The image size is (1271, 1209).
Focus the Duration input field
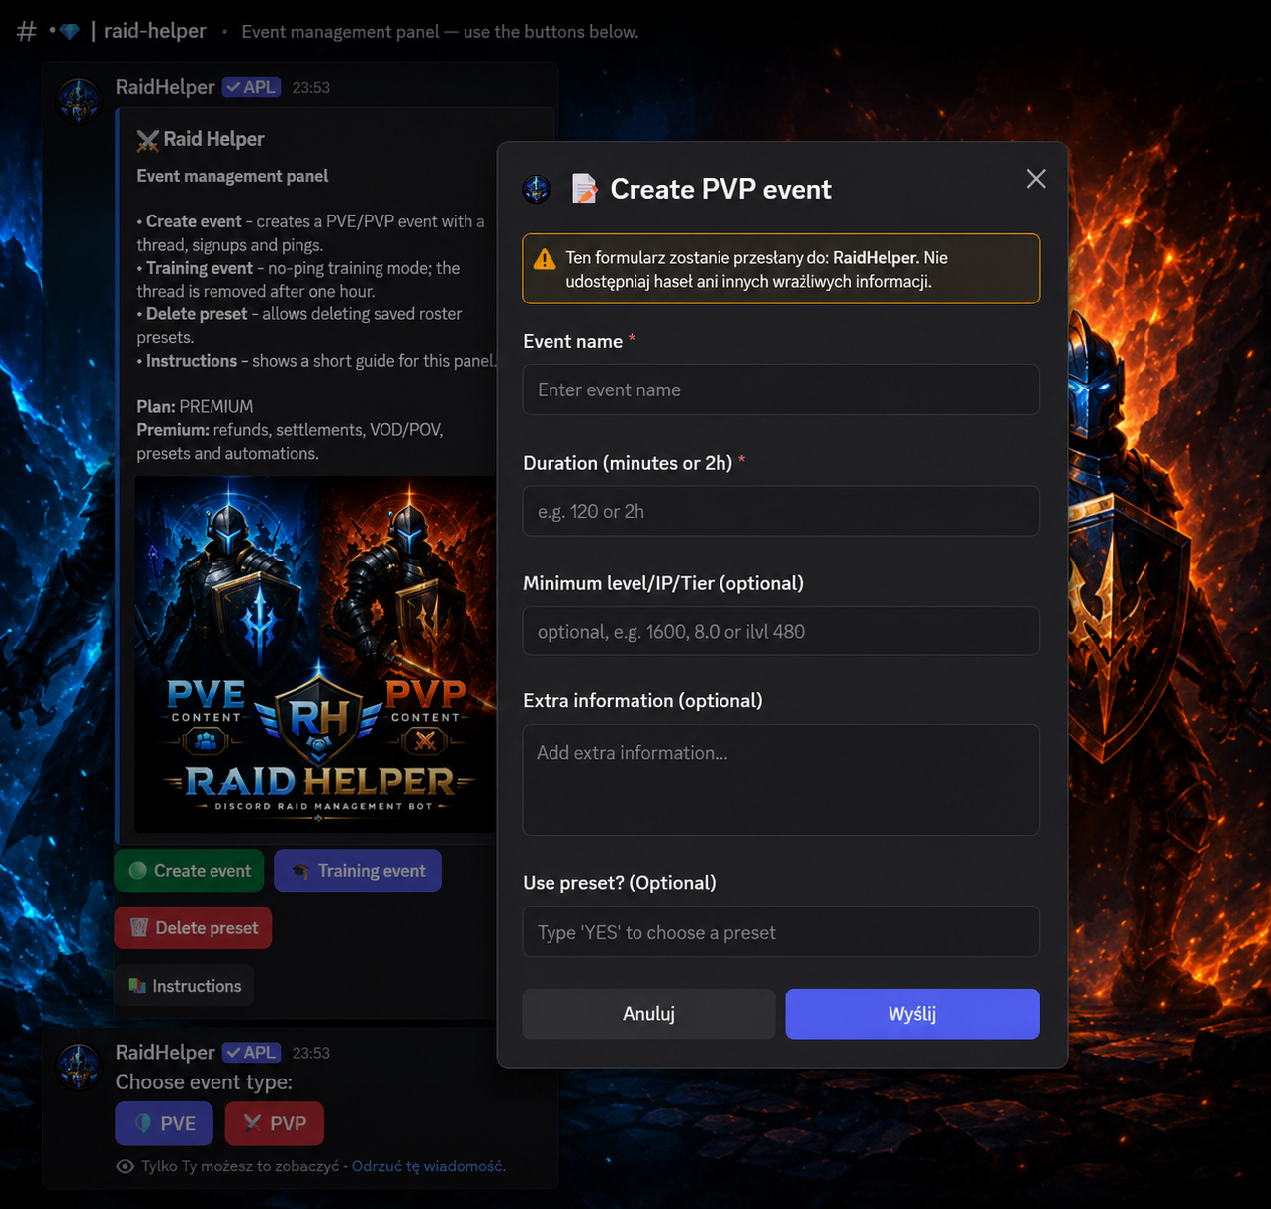tap(781, 511)
